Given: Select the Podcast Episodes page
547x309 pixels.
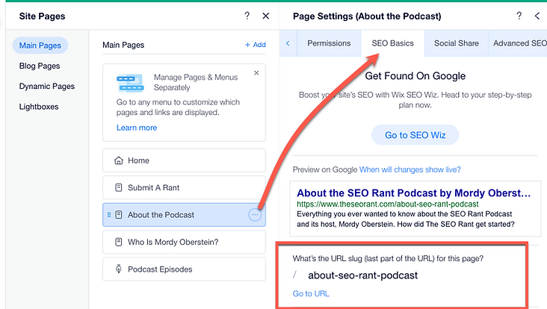Looking at the screenshot, I should click(x=184, y=269).
